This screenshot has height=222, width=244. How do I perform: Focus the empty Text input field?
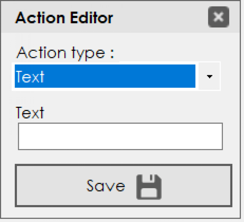120,136
